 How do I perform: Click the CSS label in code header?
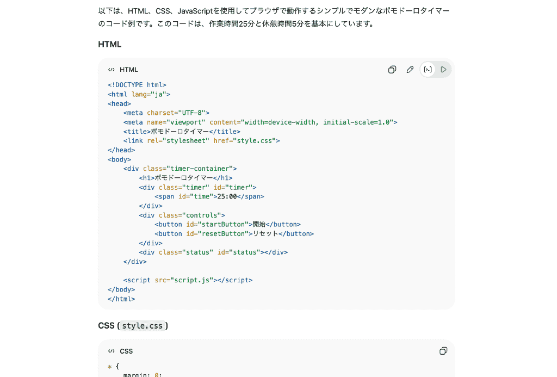coord(126,351)
